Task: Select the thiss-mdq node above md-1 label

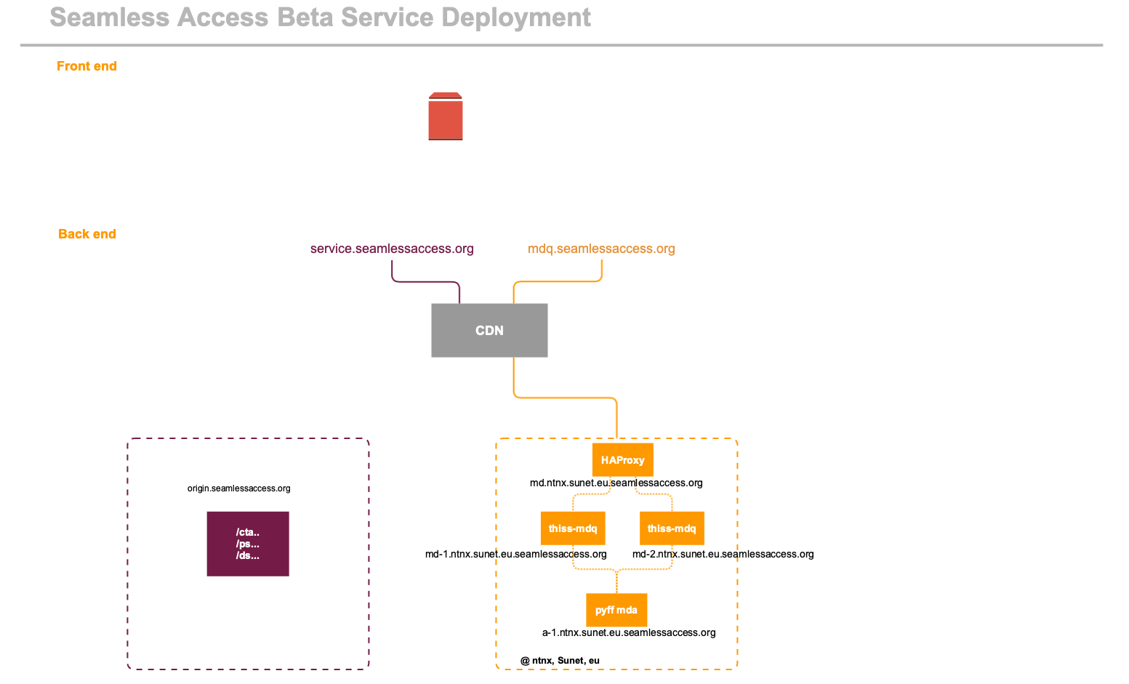Action: tap(573, 528)
